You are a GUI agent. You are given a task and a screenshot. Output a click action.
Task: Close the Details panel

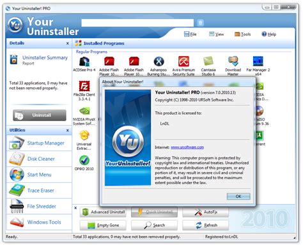click(x=68, y=43)
